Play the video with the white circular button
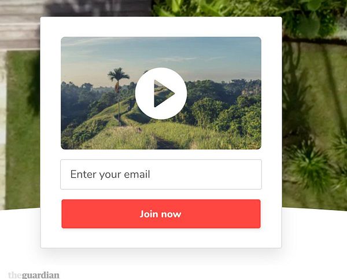The height and width of the screenshot is (279, 347). 161,93
